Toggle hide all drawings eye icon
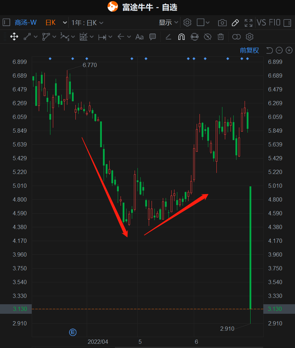This screenshot has width=295, height=348. (x=208, y=37)
